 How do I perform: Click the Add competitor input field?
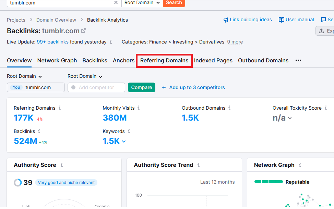pos(96,87)
